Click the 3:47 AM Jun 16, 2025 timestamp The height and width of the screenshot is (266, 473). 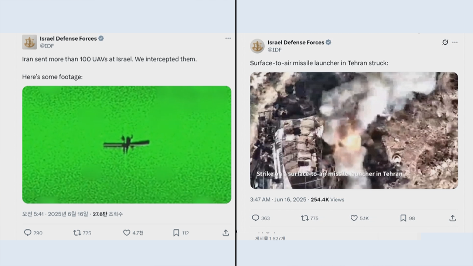tap(278, 199)
